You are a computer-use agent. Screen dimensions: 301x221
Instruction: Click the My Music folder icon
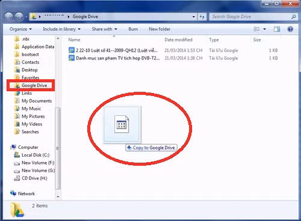pyautogui.click(x=17, y=109)
